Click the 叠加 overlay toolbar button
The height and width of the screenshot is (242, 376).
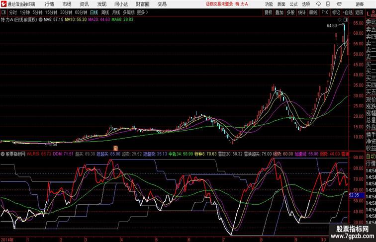coord(280,12)
